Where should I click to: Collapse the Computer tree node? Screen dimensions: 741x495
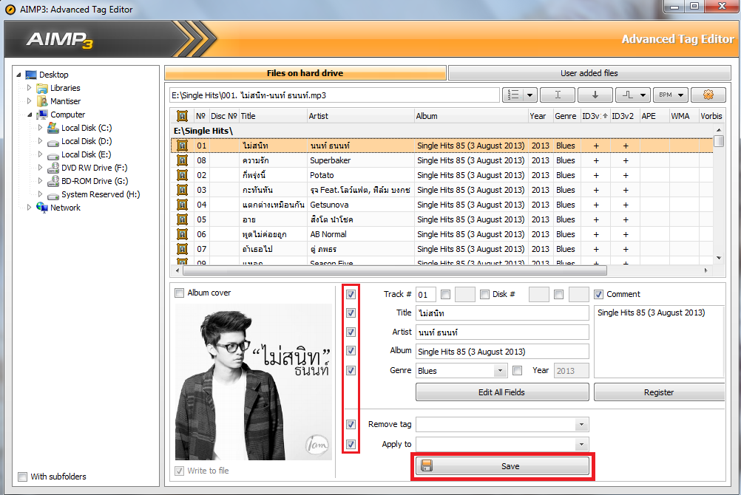tap(30, 115)
